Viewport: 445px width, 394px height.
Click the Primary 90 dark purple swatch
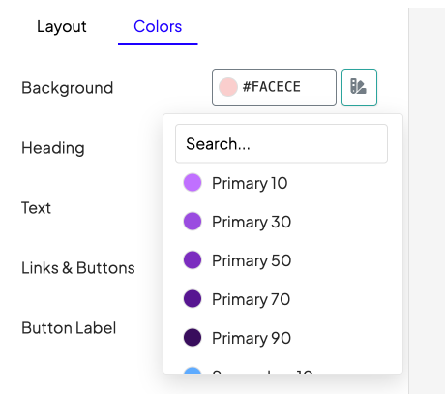(x=193, y=338)
